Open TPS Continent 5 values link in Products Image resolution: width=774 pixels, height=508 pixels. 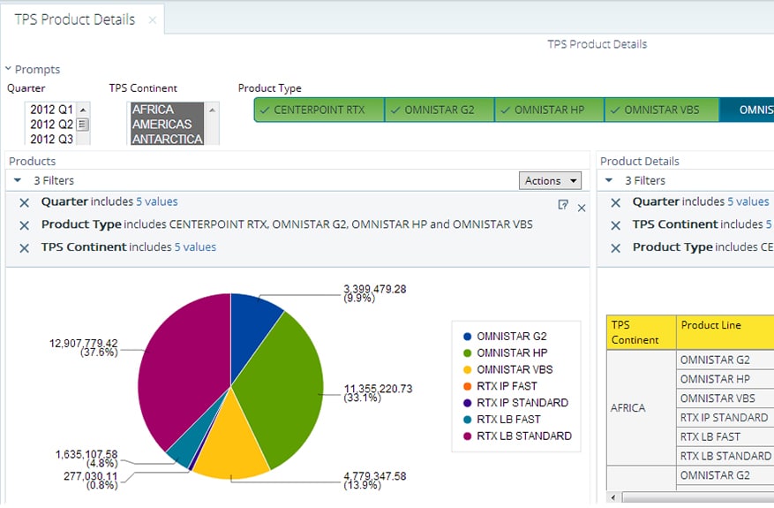coord(195,247)
